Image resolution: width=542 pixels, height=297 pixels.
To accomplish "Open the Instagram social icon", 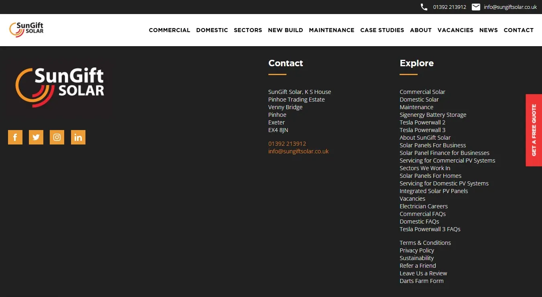I will click(57, 137).
